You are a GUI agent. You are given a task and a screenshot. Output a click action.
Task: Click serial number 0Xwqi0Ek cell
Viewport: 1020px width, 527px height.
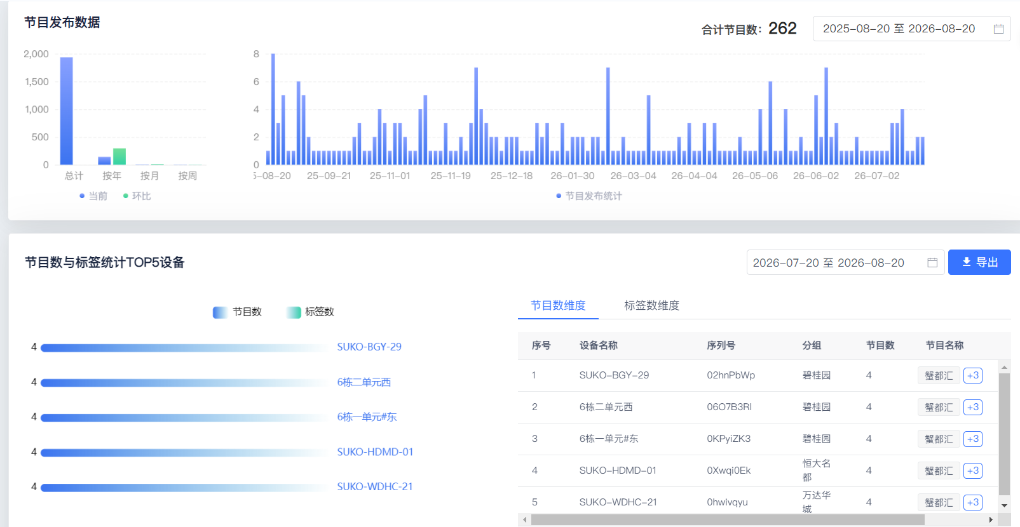(728, 470)
